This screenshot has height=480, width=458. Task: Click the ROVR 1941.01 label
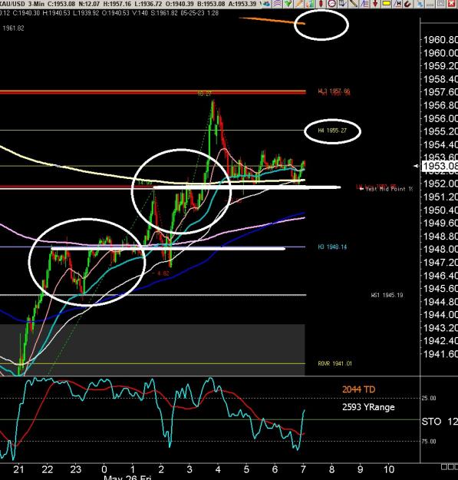tap(334, 364)
